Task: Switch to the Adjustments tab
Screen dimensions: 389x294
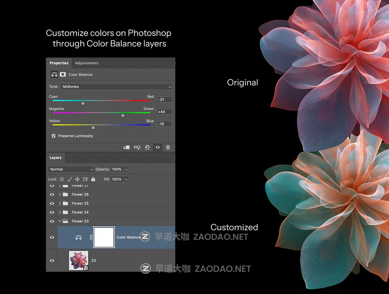Action: pos(87,63)
